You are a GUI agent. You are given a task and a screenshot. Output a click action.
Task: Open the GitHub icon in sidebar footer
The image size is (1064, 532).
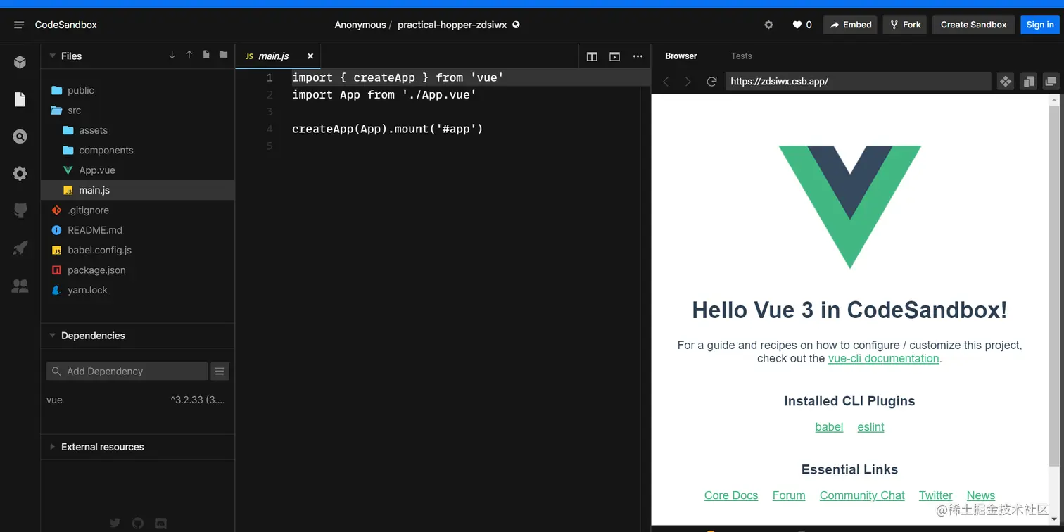pos(138,523)
